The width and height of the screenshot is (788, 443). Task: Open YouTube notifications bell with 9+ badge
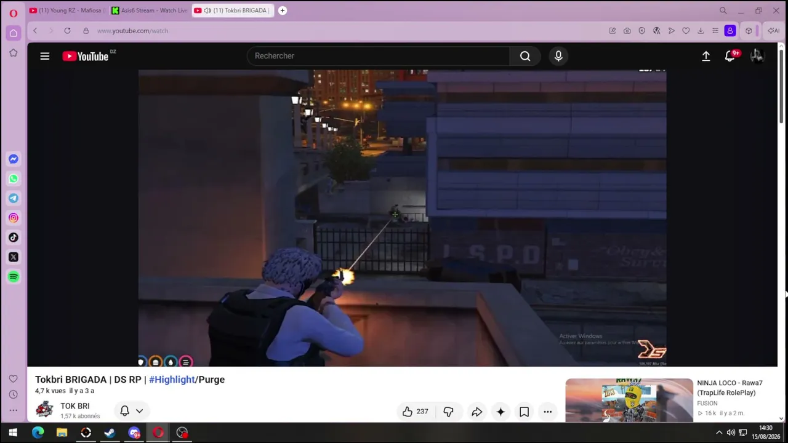[x=731, y=55]
